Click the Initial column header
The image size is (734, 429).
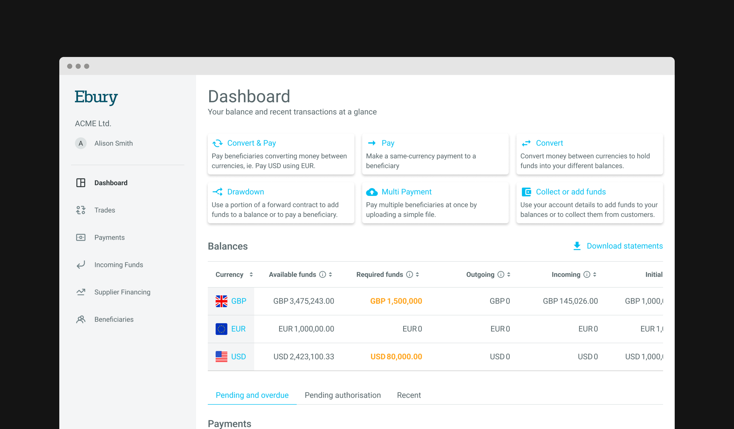[654, 274]
